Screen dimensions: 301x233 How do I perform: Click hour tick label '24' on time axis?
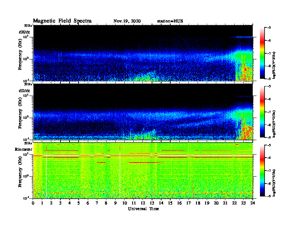coord(253,203)
